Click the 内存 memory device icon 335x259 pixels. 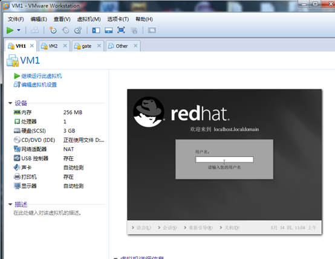(17, 112)
